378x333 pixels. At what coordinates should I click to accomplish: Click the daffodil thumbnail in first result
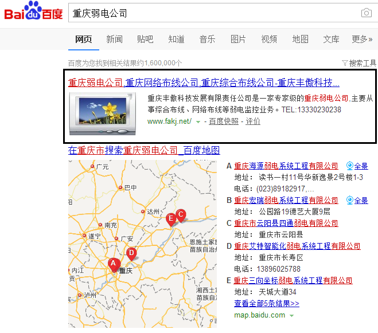click(104, 110)
